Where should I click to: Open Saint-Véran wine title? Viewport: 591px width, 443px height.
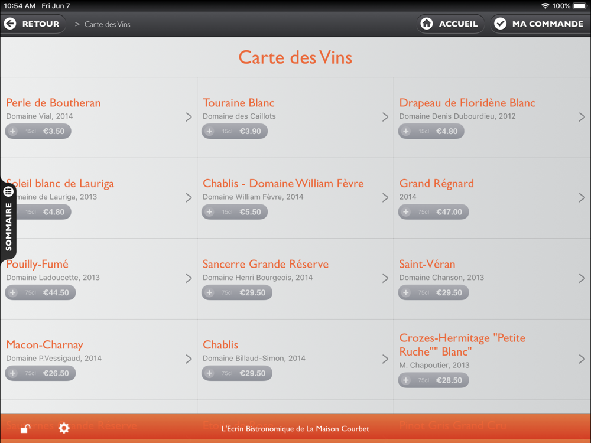tap(427, 264)
